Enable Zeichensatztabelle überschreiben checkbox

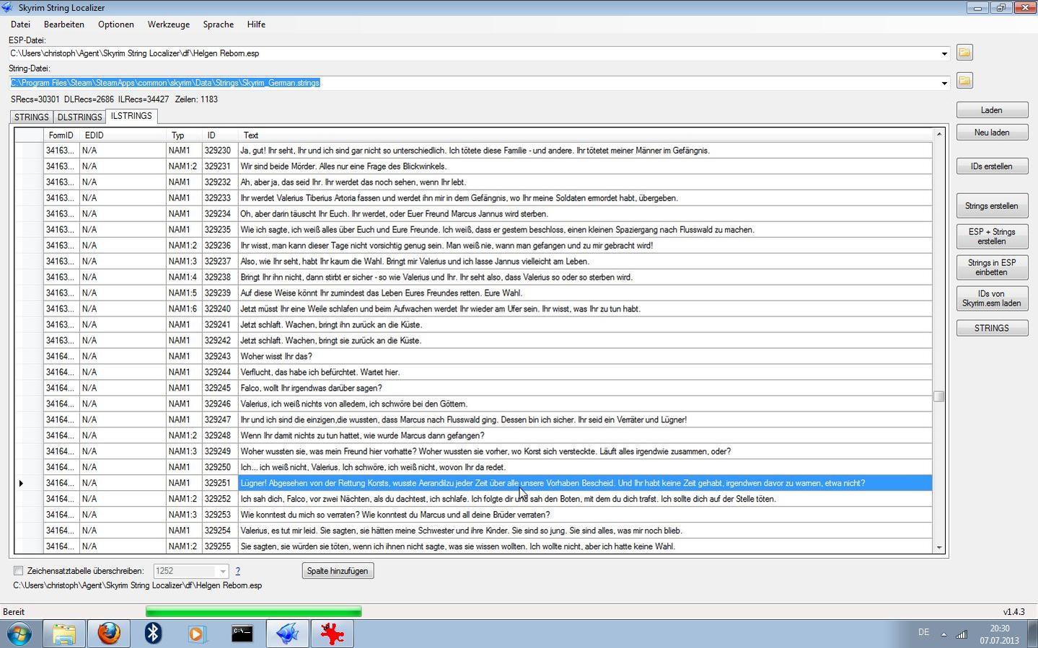pyautogui.click(x=19, y=571)
